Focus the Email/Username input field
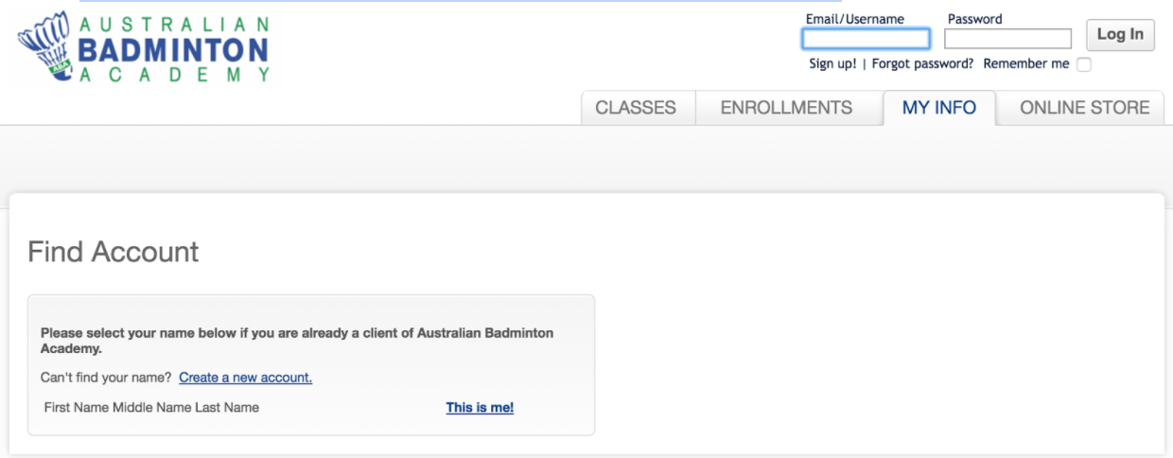 (867, 39)
